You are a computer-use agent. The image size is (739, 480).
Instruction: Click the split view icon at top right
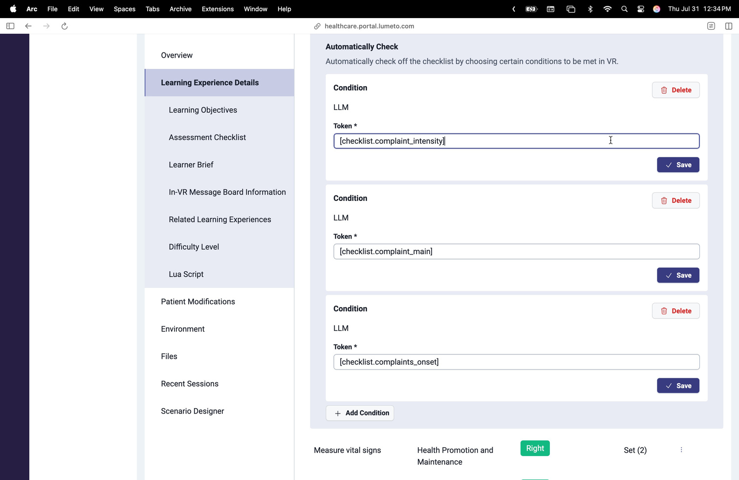coord(729,26)
